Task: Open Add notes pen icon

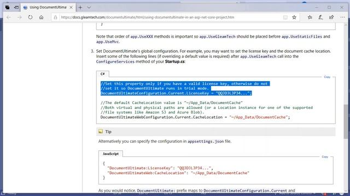Action: pos(320,17)
